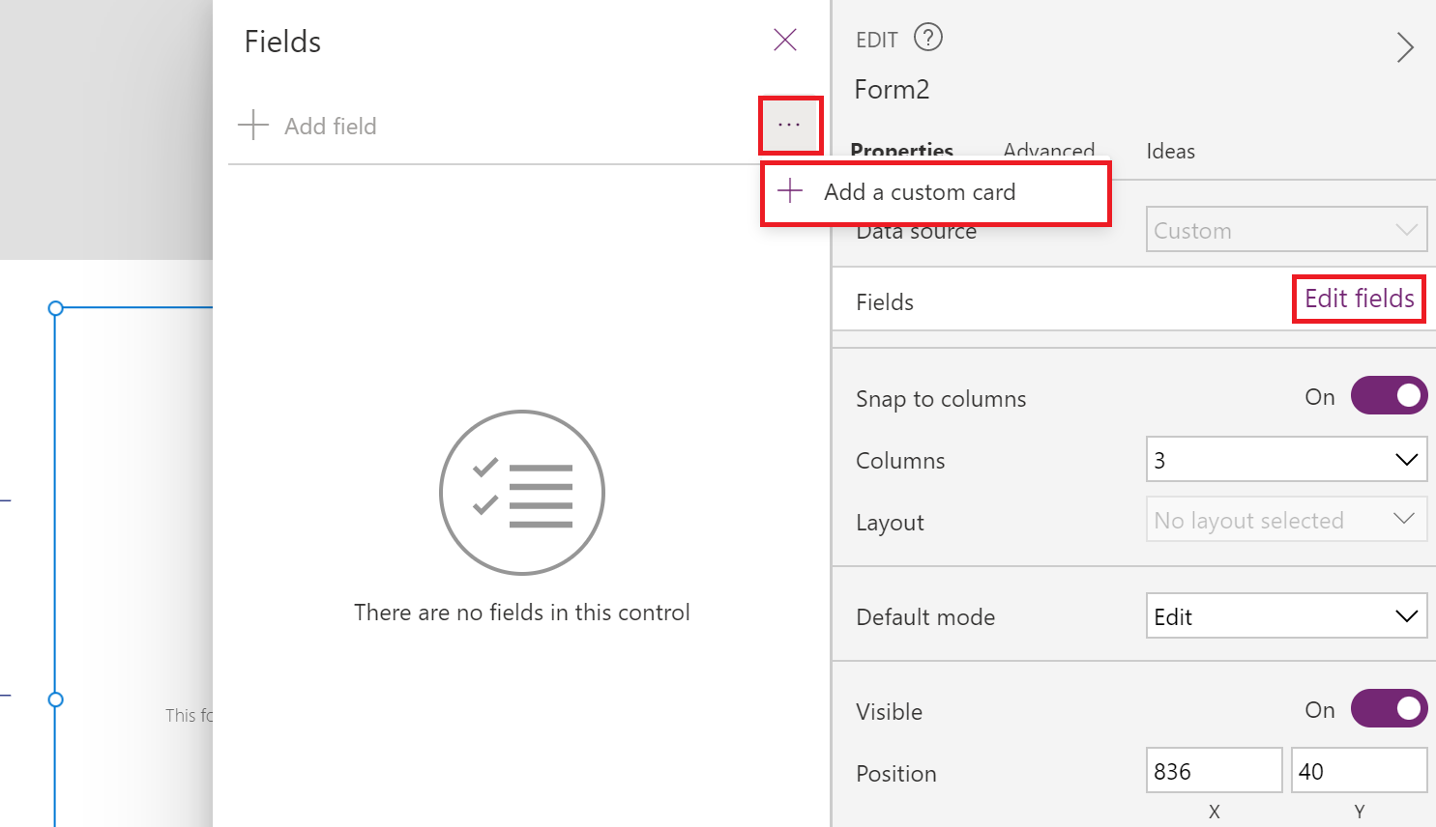
Task: Click the Position X input field
Action: pyautogui.click(x=1214, y=770)
